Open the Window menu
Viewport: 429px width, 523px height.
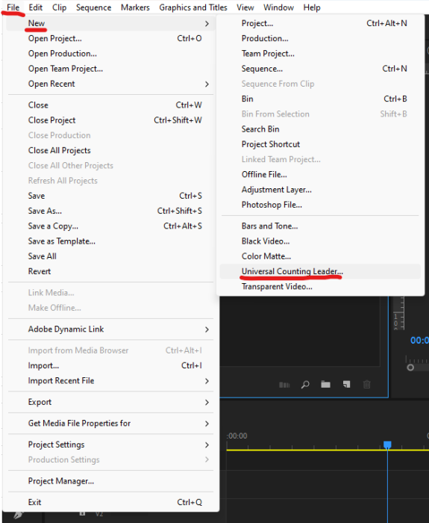pyautogui.click(x=279, y=7)
